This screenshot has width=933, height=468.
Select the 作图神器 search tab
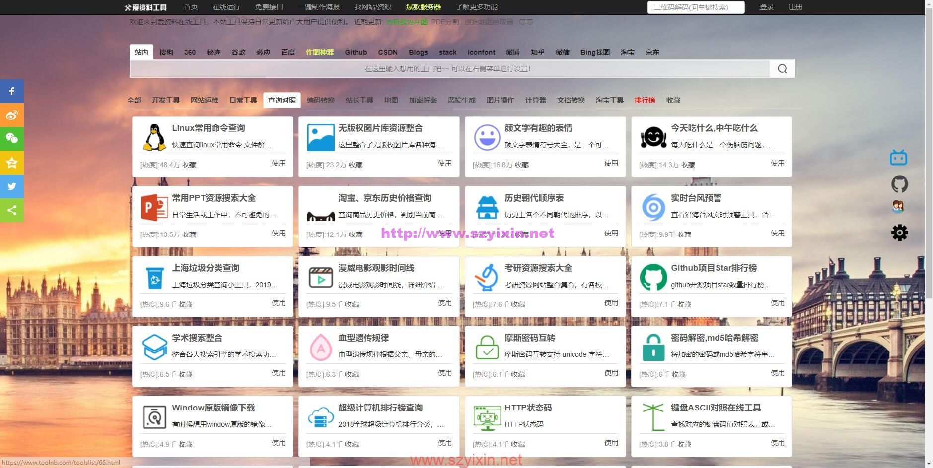[x=320, y=52]
